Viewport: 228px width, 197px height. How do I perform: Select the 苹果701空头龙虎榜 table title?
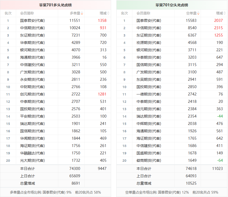point(172,5)
